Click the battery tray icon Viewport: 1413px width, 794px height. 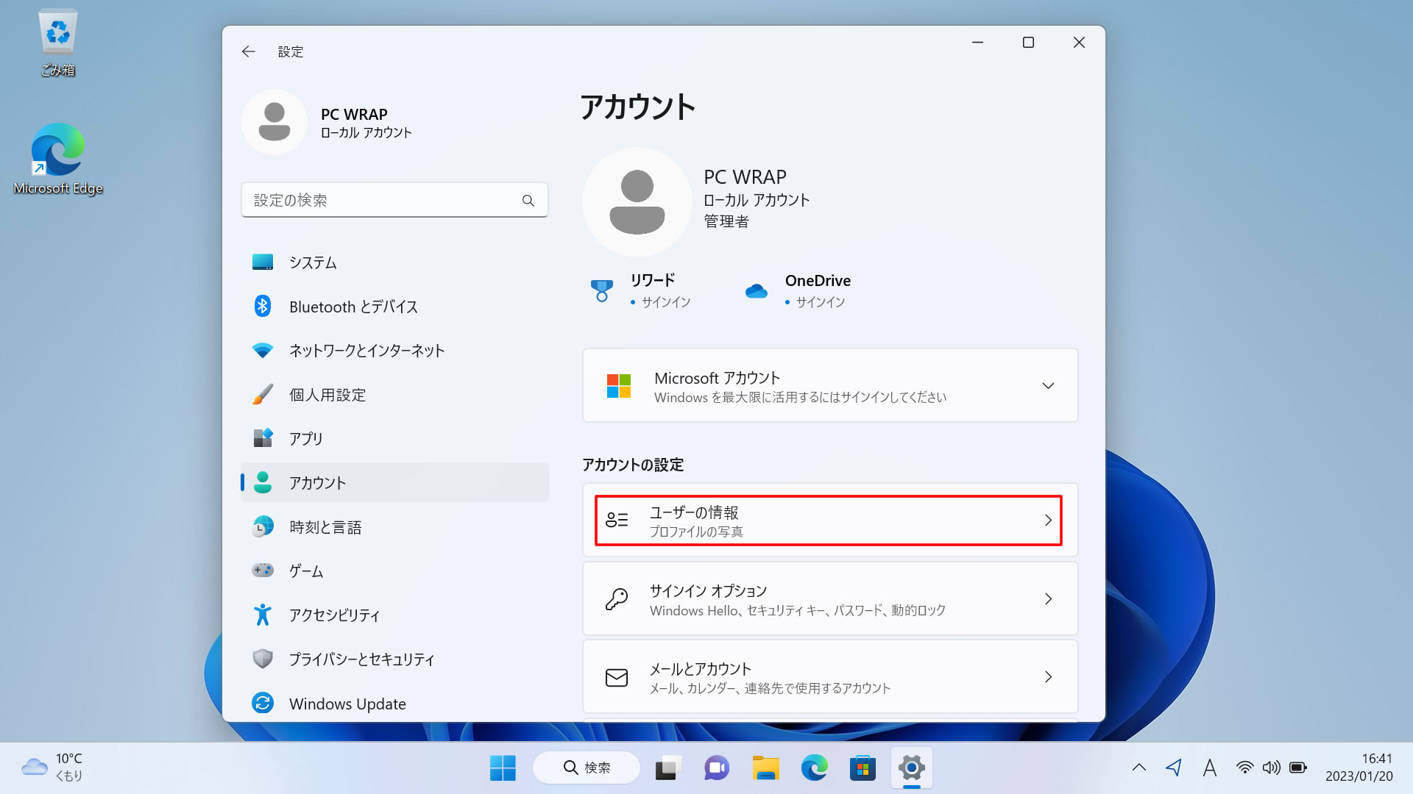tap(1298, 768)
